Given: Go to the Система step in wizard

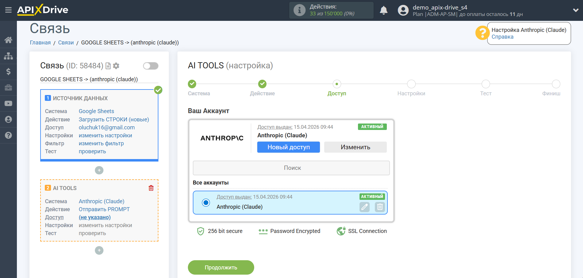Looking at the screenshot, I should click(192, 84).
